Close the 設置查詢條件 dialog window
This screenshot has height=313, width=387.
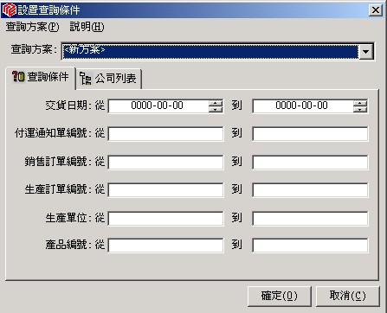(376, 10)
